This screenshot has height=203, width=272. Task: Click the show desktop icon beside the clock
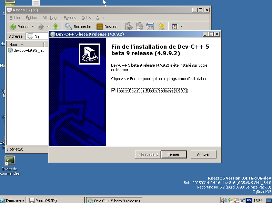269,201
